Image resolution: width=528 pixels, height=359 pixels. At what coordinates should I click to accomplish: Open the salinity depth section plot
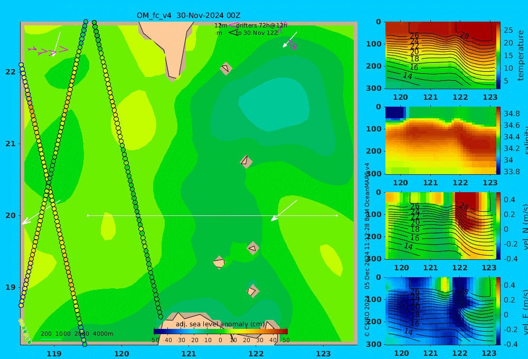click(x=440, y=140)
